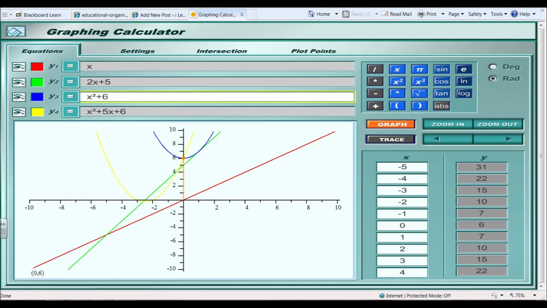Open the Tools dropdown menu
The height and width of the screenshot is (308, 547).
click(499, 14)
